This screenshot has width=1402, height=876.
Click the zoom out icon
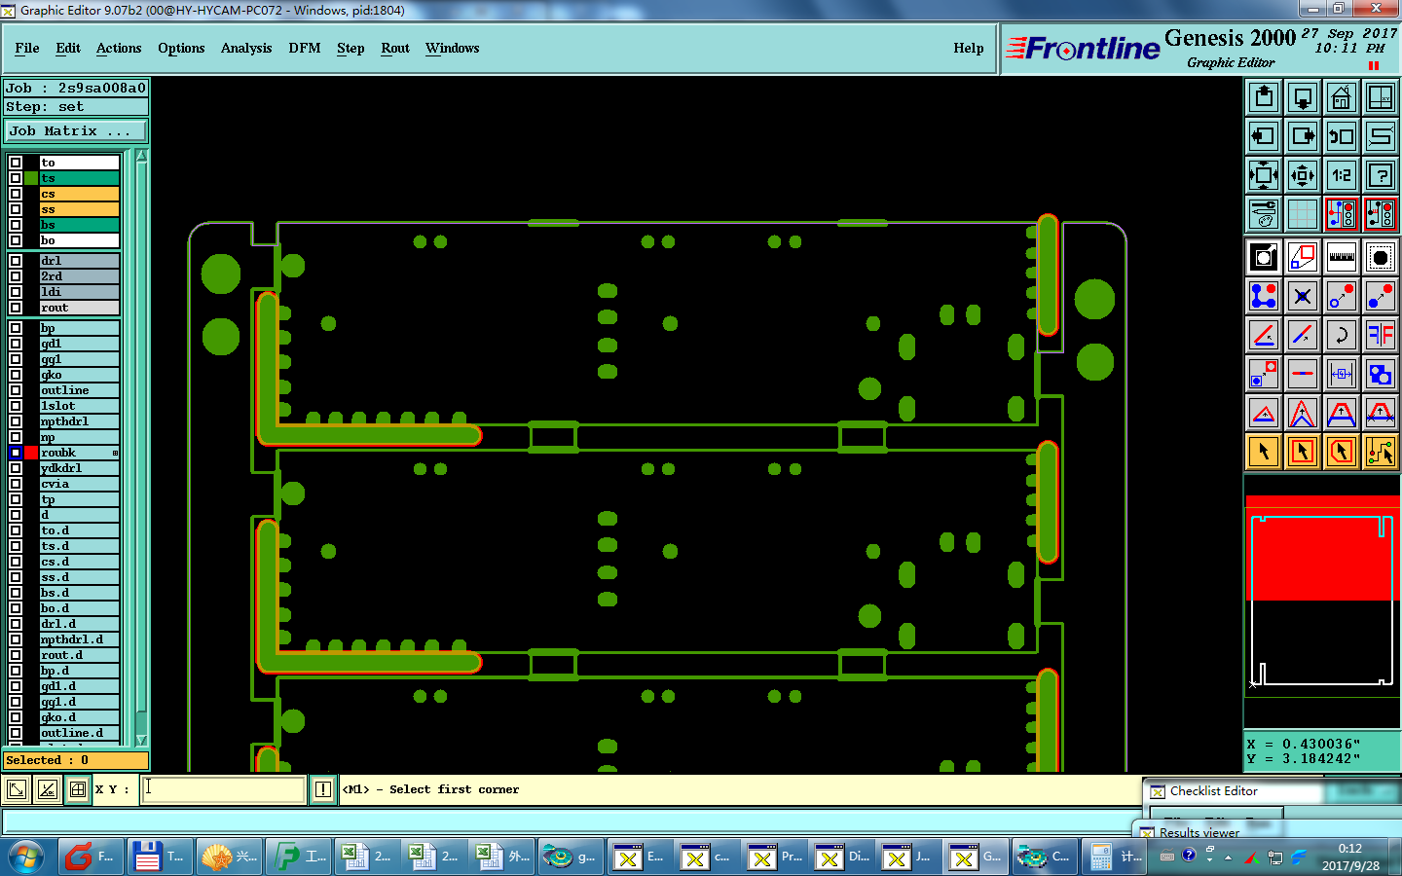[1303, 175]
